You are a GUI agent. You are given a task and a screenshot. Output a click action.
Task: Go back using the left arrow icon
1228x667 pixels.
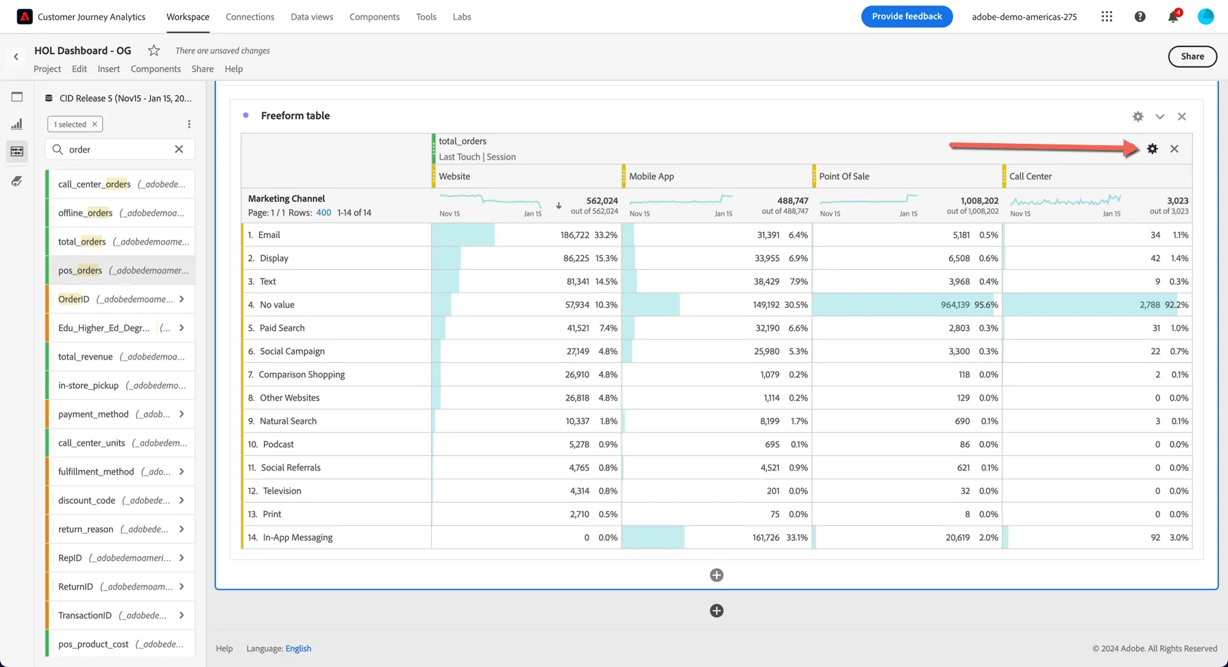[16, 57]
